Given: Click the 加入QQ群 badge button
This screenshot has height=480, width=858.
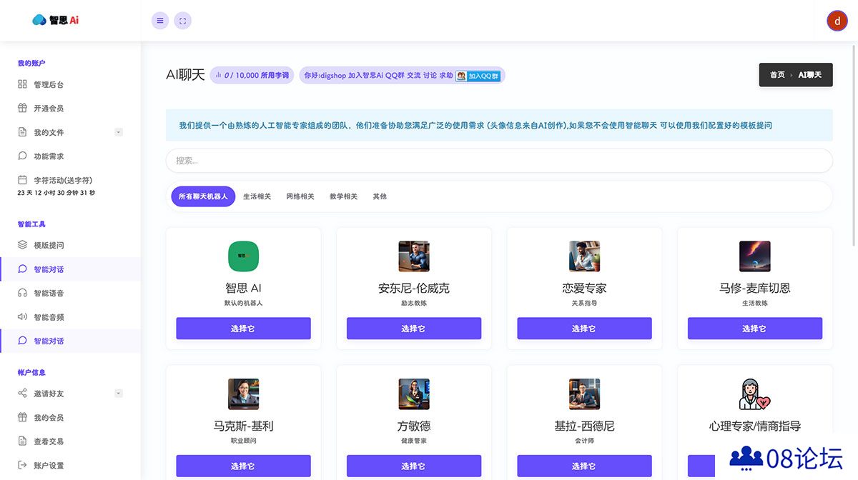Looking at the screenshot, I should 478,76.
